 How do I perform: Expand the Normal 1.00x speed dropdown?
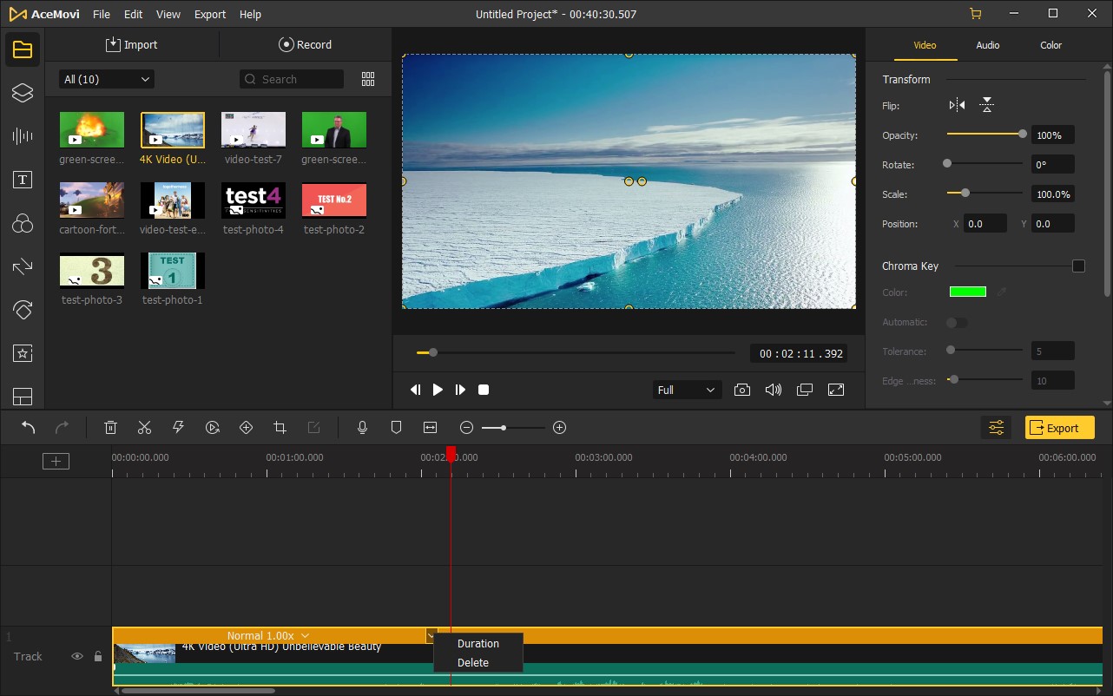coord(267,636)
